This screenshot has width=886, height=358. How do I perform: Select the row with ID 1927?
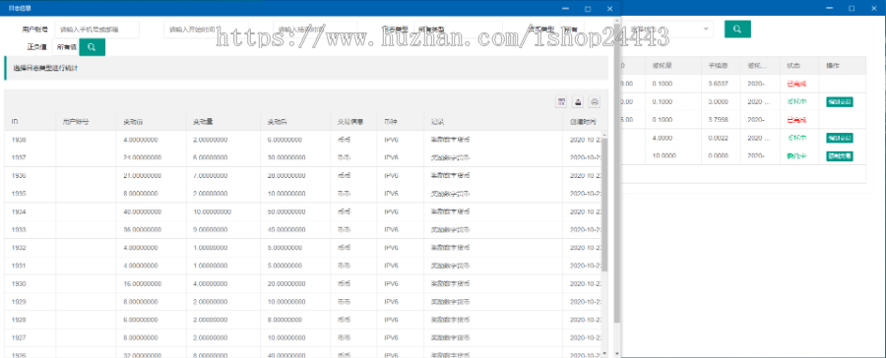pos(302,337)
